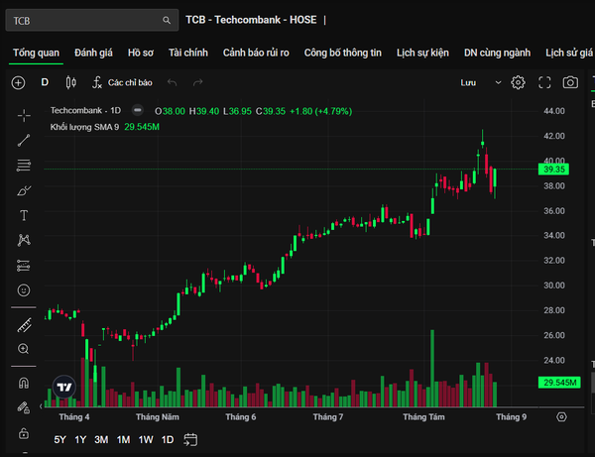Open chart settings gear
This screenshot has height=457, width=595.
tap(518, 82)
